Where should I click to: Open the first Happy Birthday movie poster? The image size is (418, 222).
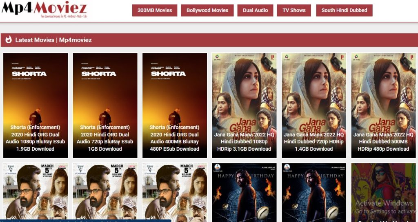(x=244, y=193)
